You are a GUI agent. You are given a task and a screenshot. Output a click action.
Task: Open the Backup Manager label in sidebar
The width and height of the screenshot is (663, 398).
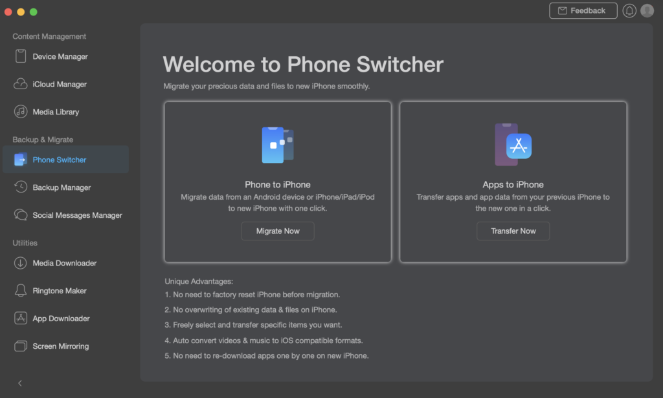62,187
